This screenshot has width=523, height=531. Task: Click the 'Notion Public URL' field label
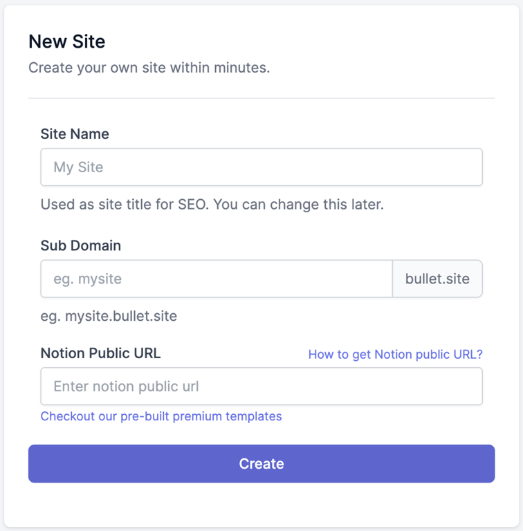pyautogui.click(x=100, y=353)
